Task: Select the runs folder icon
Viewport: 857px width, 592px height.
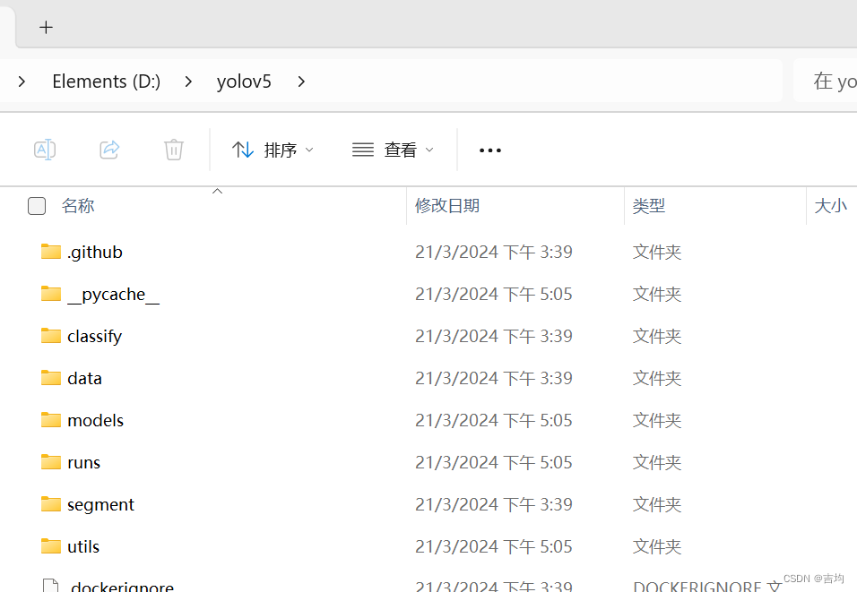Action: [51, 462]
